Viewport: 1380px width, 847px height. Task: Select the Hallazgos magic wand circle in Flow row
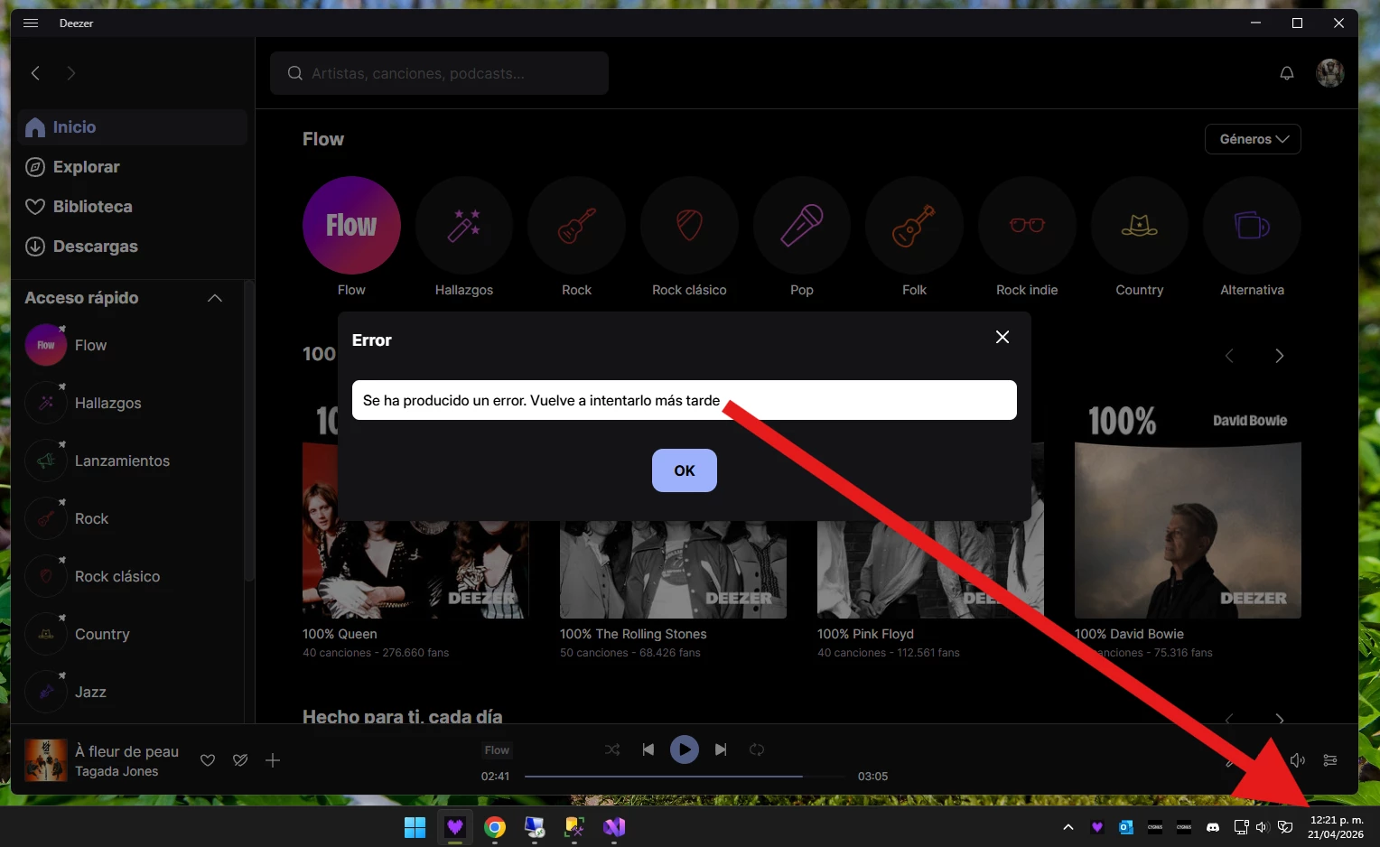(464, 225)
